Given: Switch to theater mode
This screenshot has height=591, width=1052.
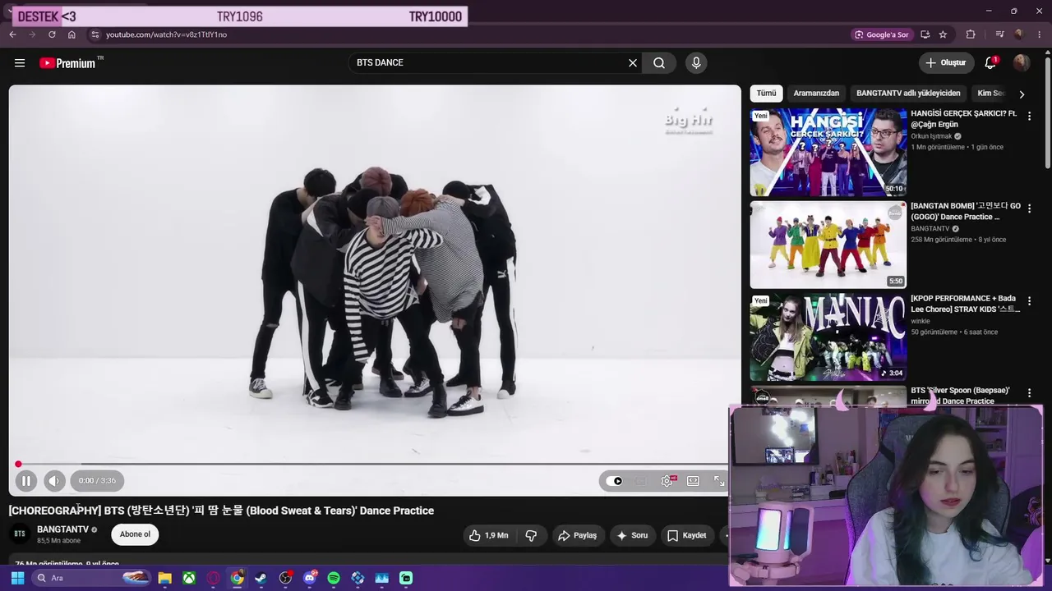Looking at the screenshot, I should pos(694,481).
